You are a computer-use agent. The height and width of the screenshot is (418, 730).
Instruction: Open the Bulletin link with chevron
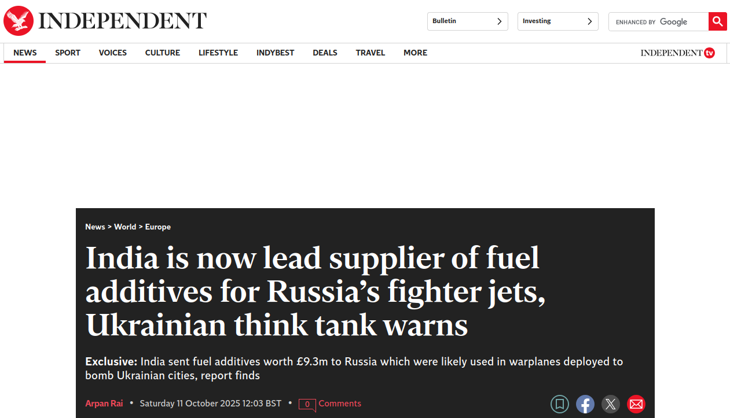tap(468, 21)
